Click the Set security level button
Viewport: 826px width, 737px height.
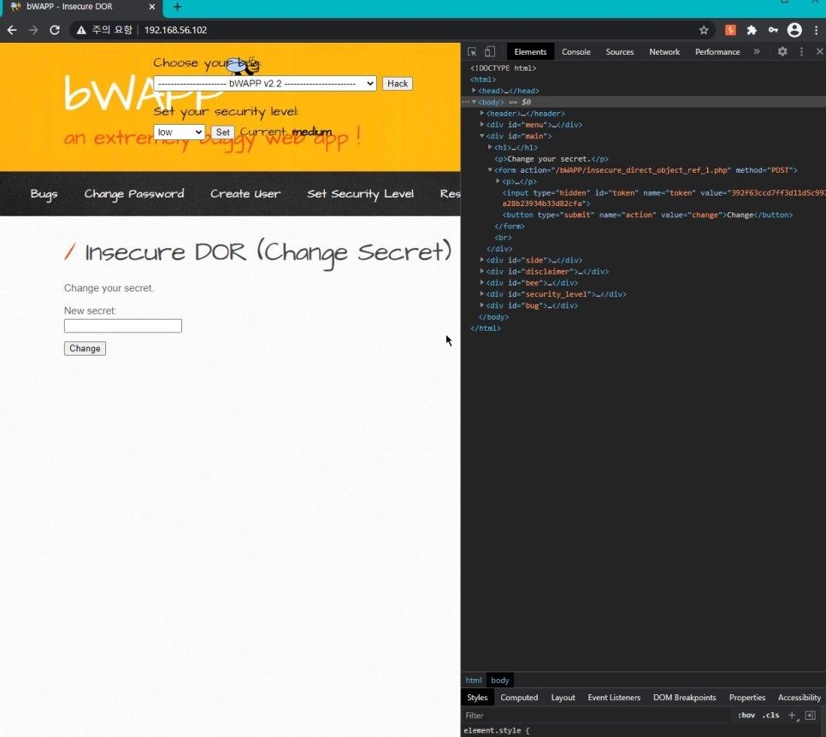coord(222,132)
